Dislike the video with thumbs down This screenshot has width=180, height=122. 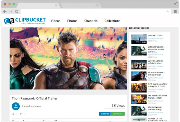(21, 114)
